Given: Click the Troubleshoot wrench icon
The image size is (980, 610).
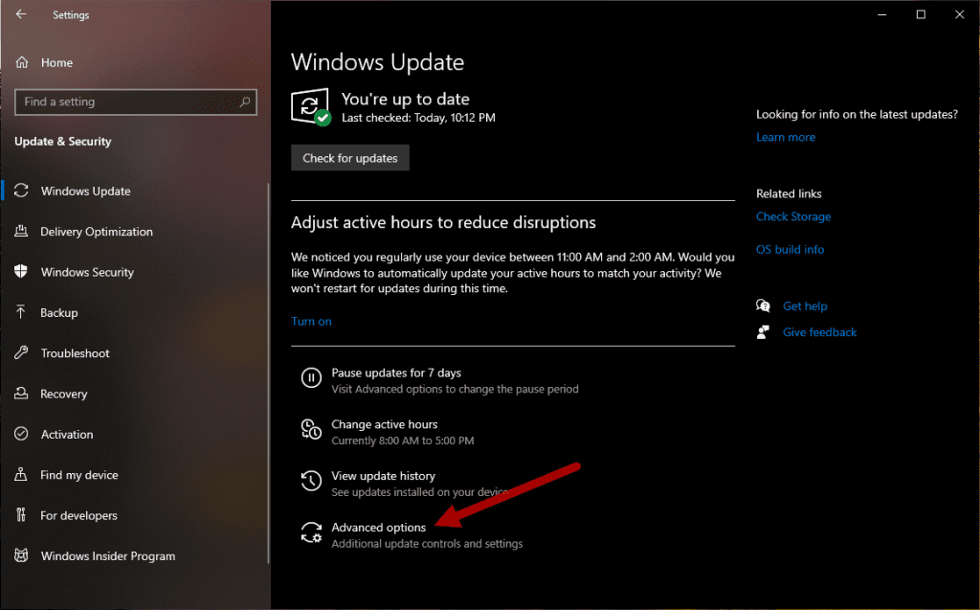Looking at the screenshot, I should click(x=19, y=353).
